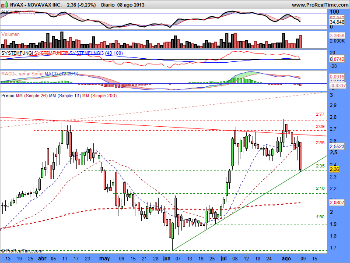Viewport: 350px width, 263px height.
Task: Click the blue 'SYSTEMFUNGI3 (40 100)' label
Action: [96, 53]
